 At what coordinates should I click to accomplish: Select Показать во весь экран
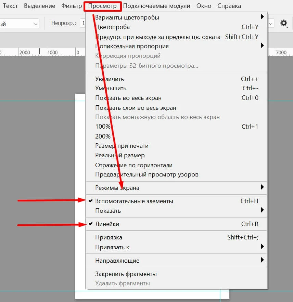point(128,98)
